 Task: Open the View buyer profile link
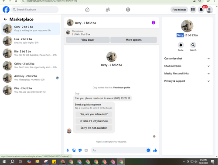[x=122, y=88]
